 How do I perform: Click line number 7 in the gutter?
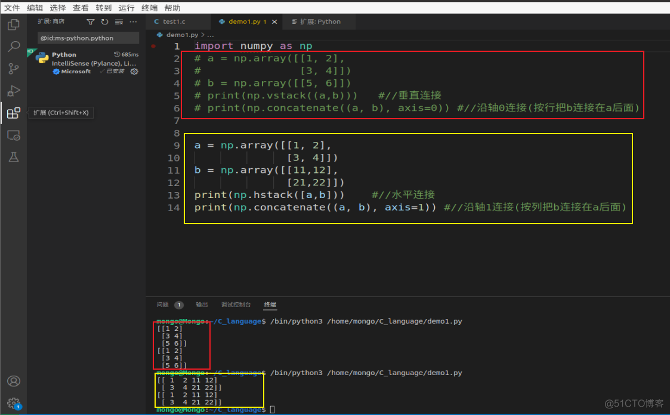(x=177, y=120)
